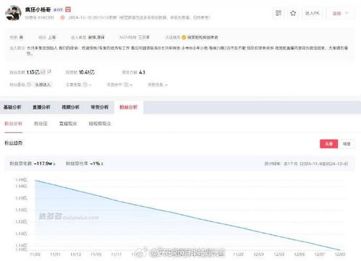Click the purple level badge beside the name

(58, 9)
